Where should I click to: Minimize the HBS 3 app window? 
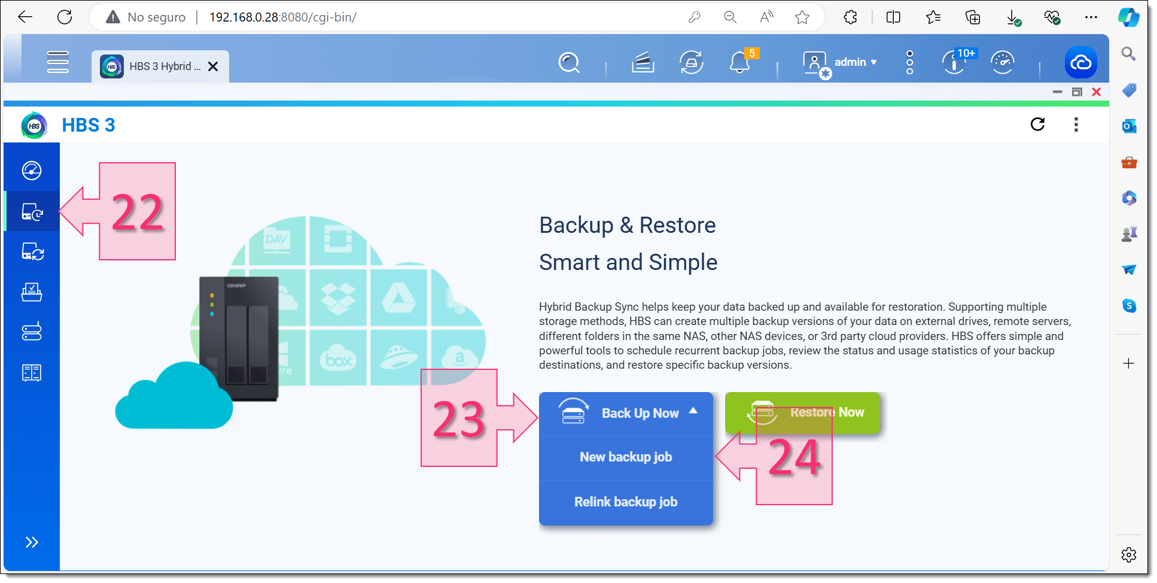1058,92
